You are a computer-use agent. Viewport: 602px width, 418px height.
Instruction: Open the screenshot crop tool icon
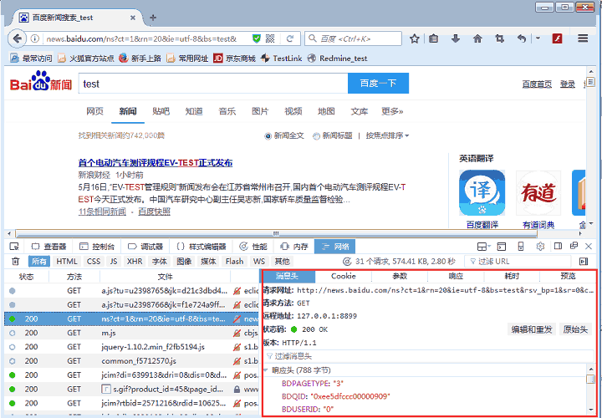499,38
